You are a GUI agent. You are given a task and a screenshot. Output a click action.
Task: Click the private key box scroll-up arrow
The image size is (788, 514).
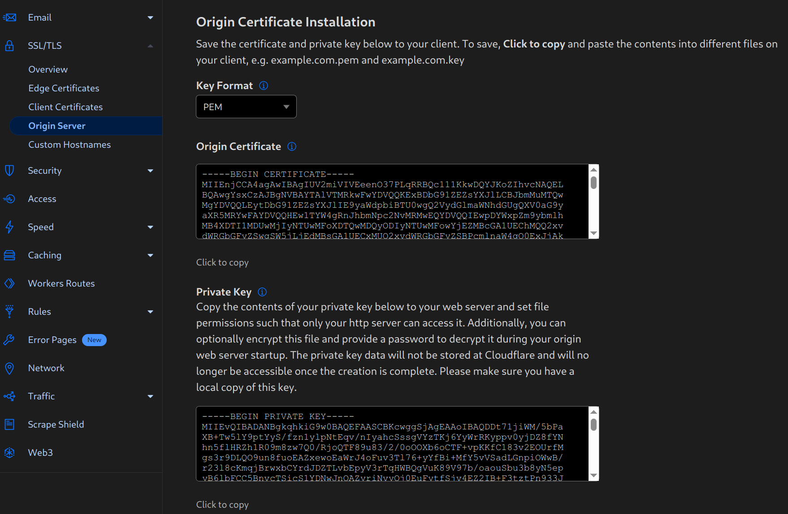click(593, 412)
